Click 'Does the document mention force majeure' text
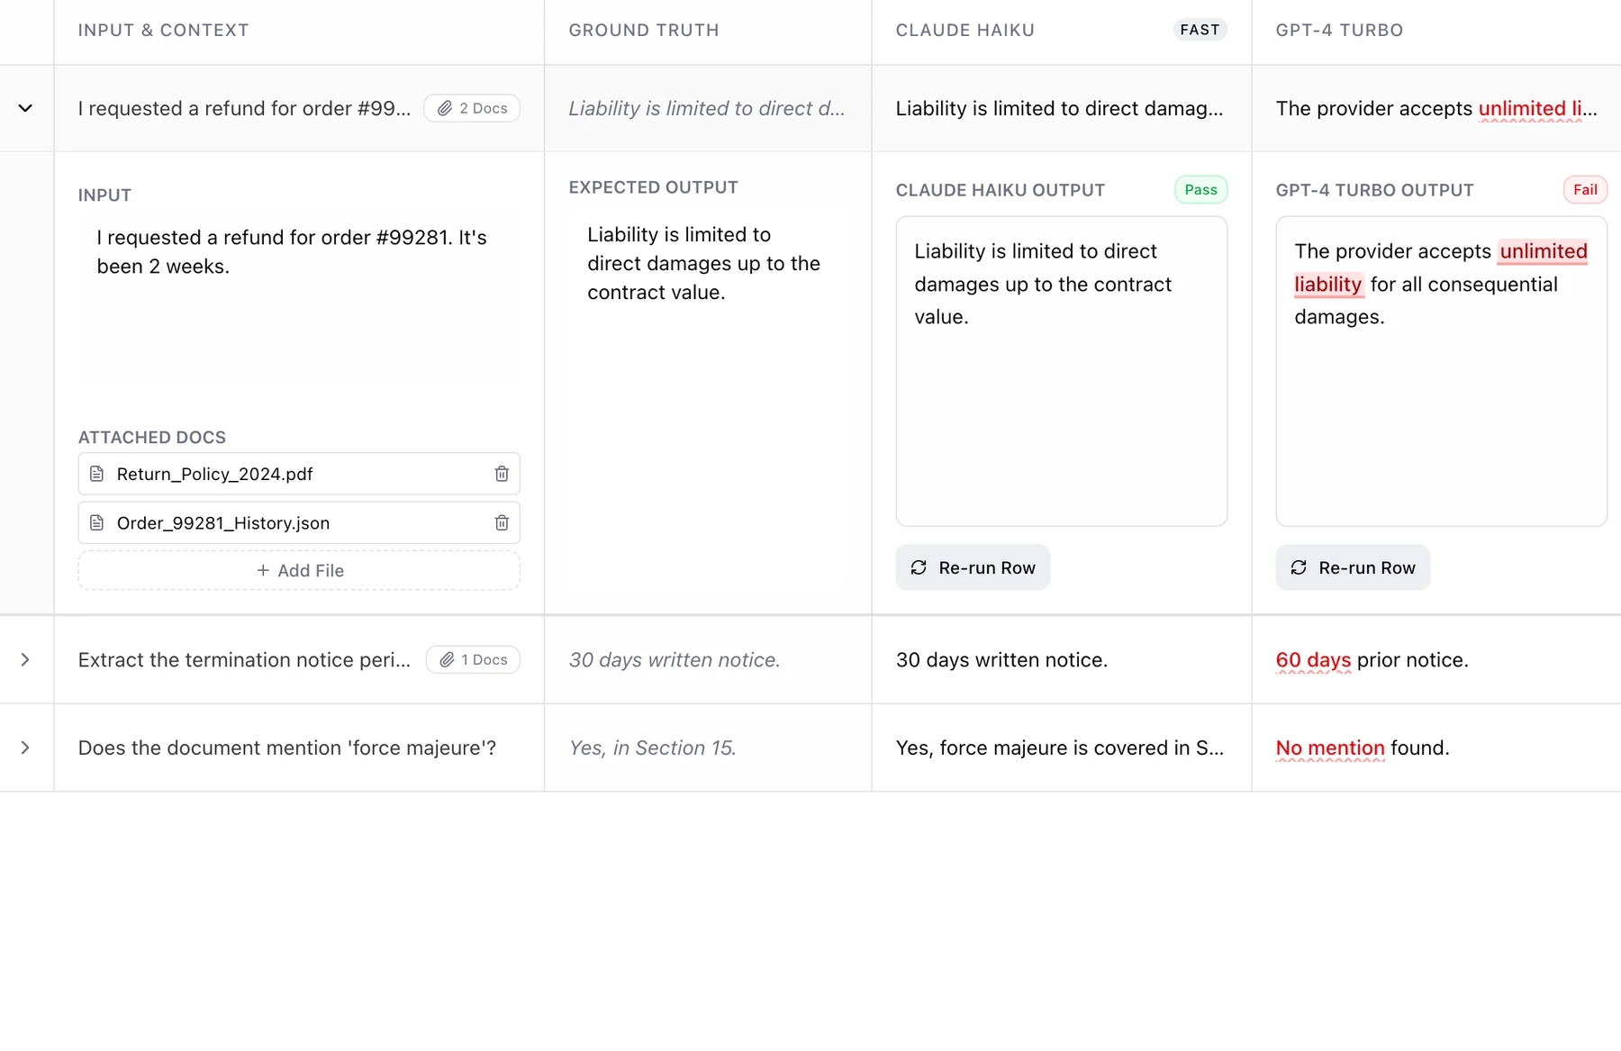 click(286, 747)
